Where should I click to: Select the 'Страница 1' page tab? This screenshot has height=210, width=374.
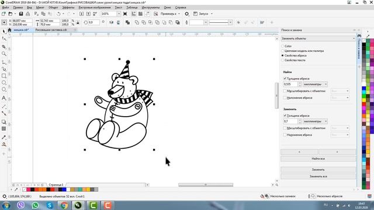coord(56,185)
